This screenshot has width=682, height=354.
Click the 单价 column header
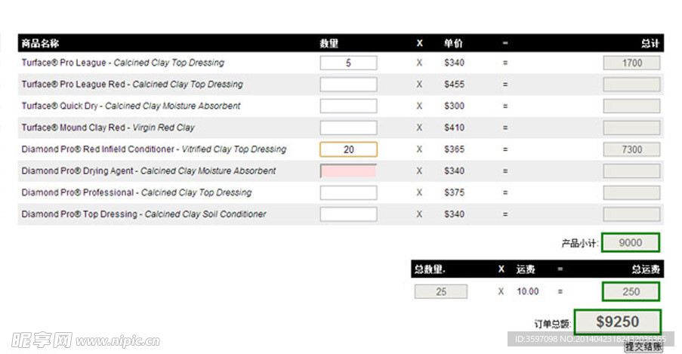[x=453, y=43]
